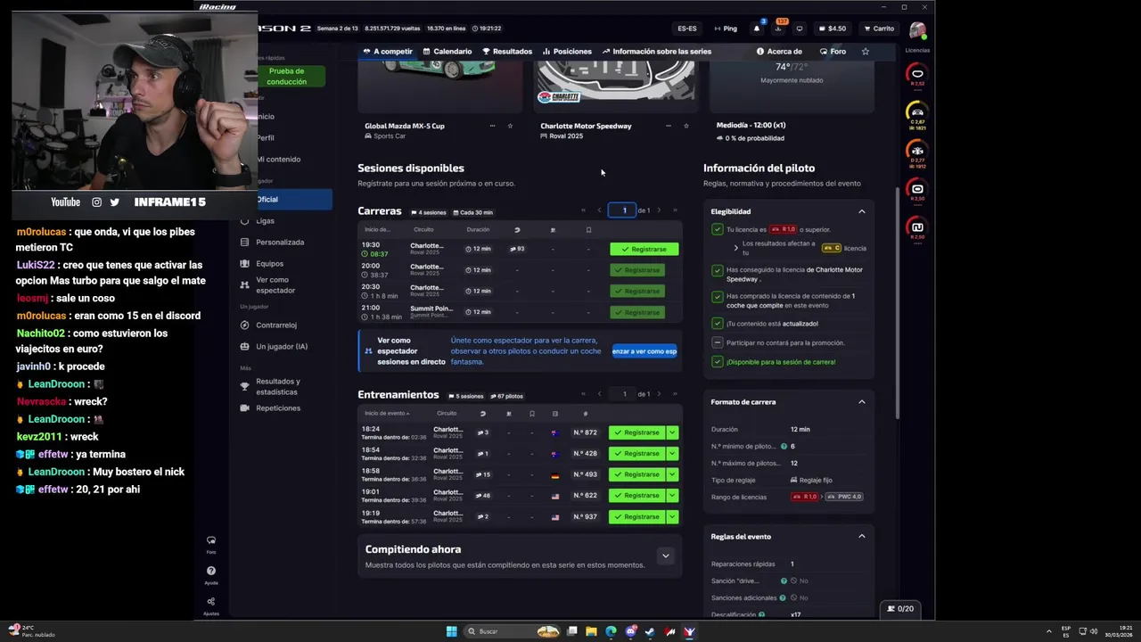The height and width of the screenshot is (642, 1141).
Task: Favorite the Global Mazda MX-5 Cup car
Action: (510, 126)
